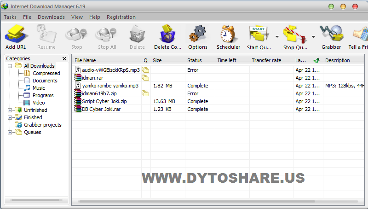Click the 13.63 MB size cell
This screenshot has width=368, height=209.
pos(164,101)
